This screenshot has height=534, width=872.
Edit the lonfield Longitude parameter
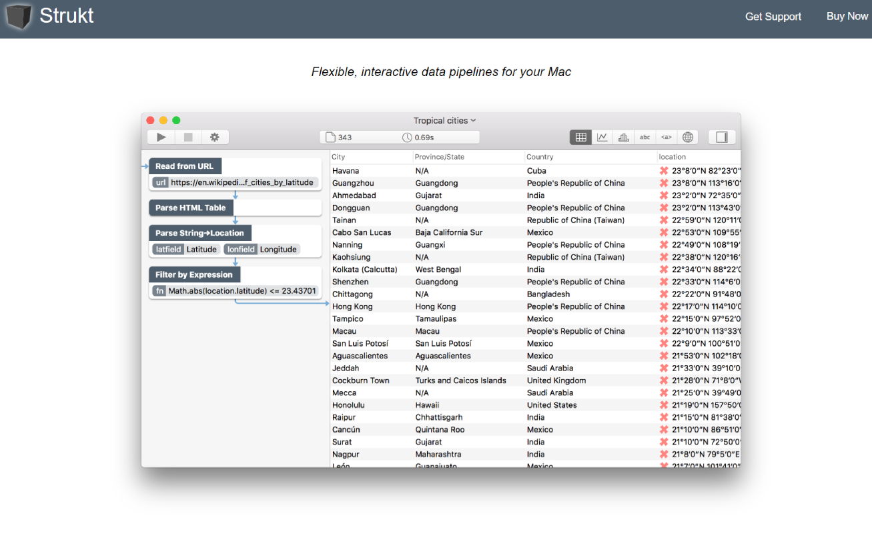262,249
